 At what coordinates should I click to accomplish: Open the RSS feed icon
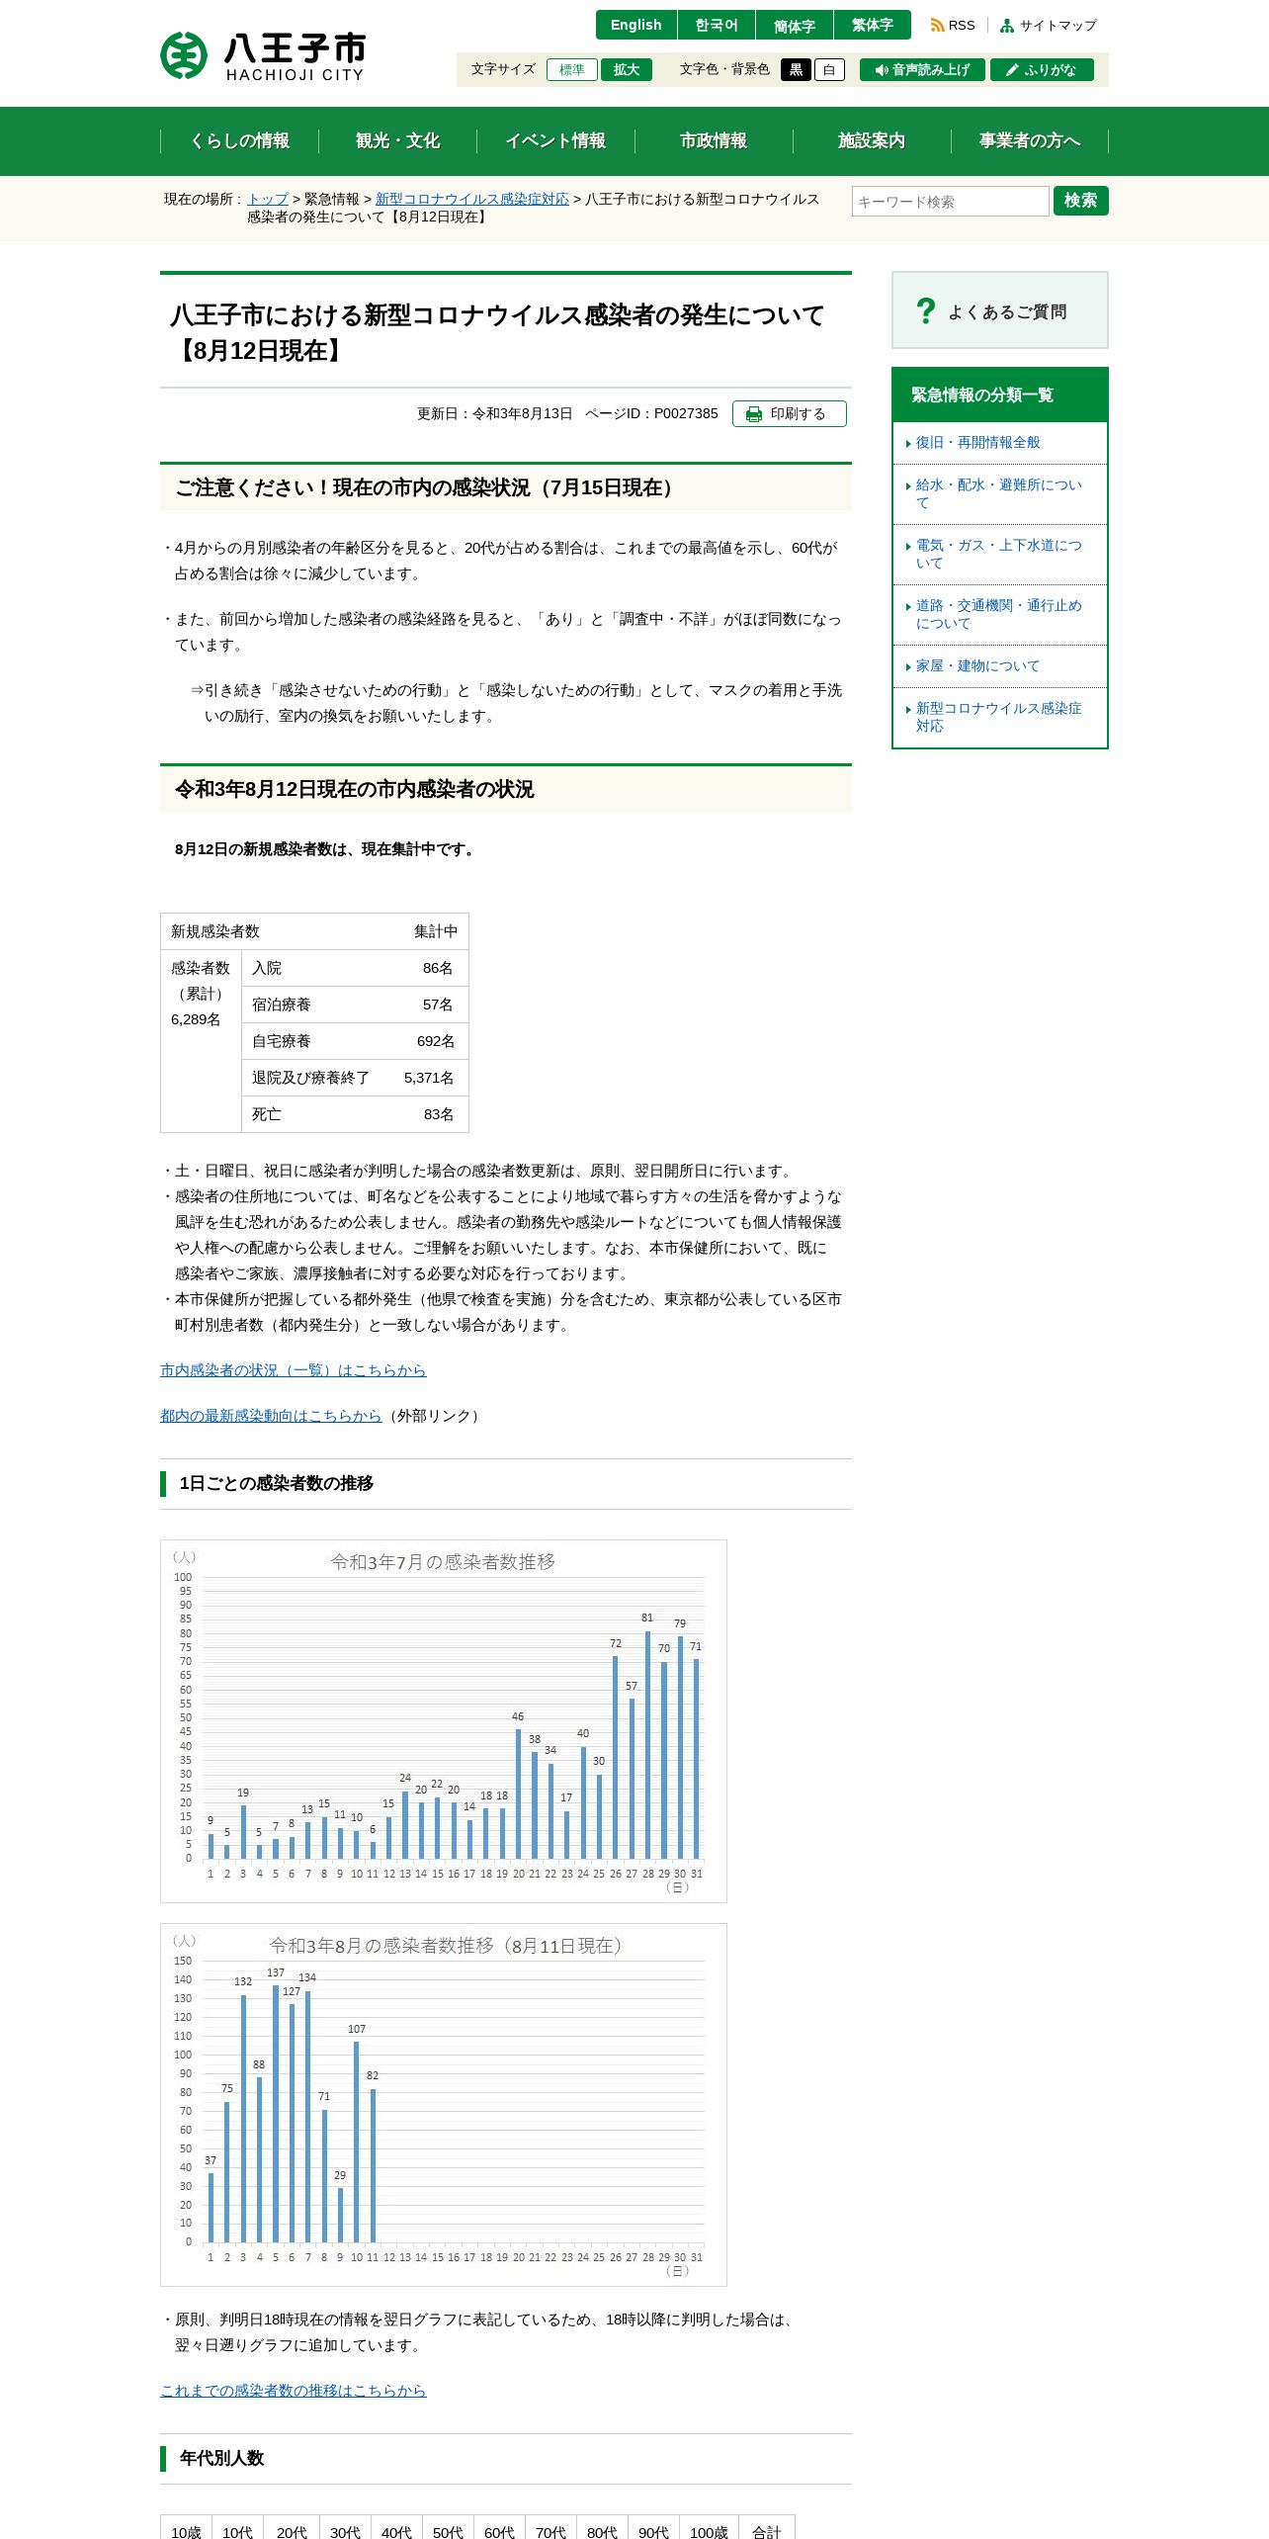tap(937, 26)
